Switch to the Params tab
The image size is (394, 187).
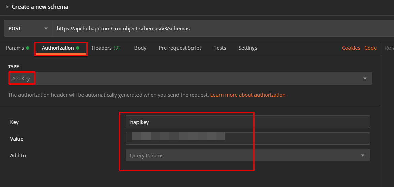(15, 48)
